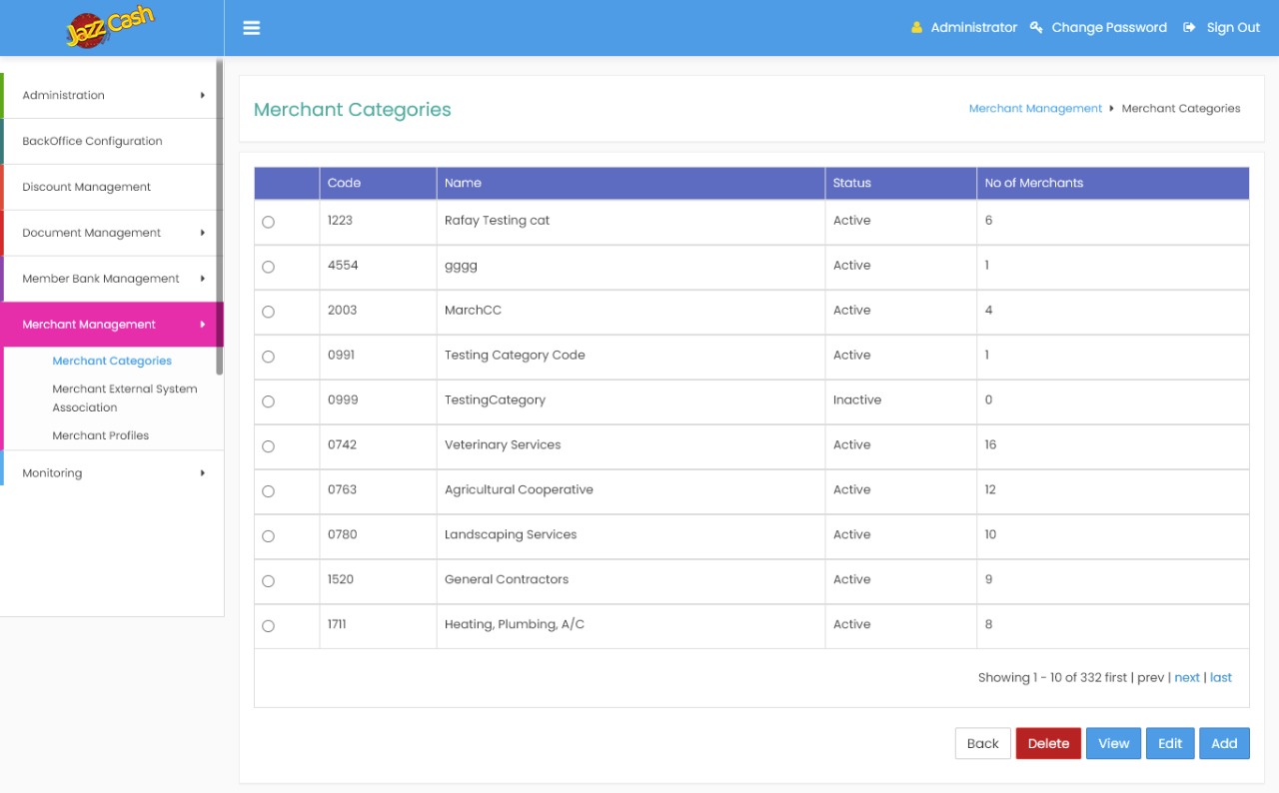Expand the Member Bank Management arrow
The width and height of the screenshot is (1279, 793).
point(203,279)
